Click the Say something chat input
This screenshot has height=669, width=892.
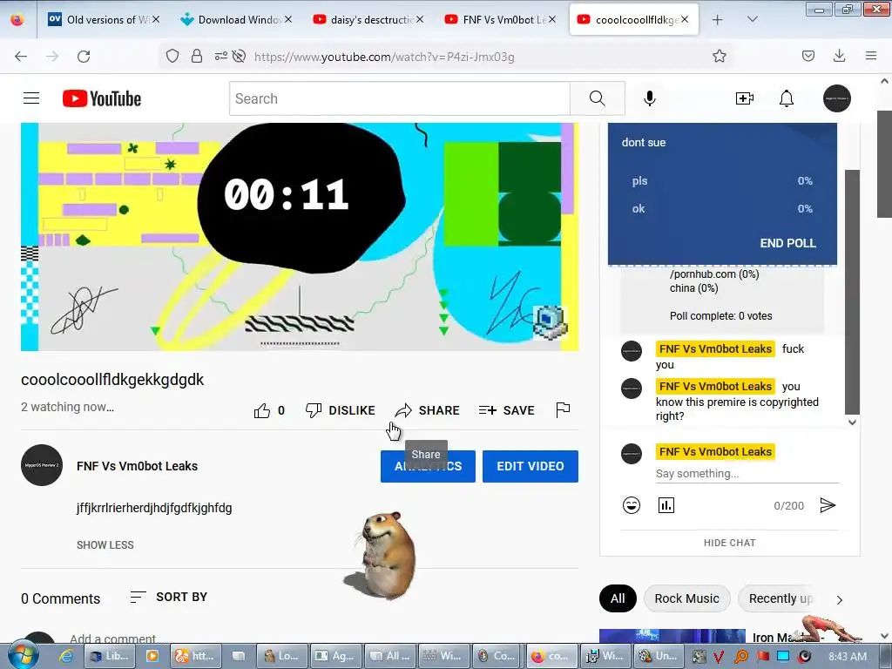(x=747, y=473)
